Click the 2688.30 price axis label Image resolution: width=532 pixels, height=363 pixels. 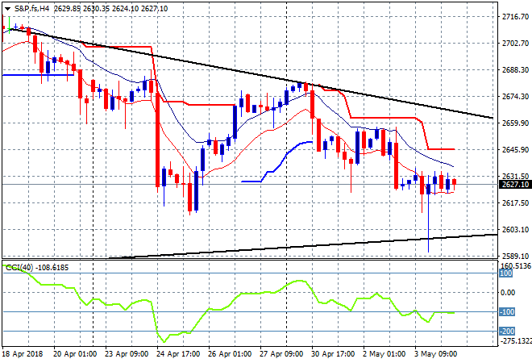click(x=515, y=69)
